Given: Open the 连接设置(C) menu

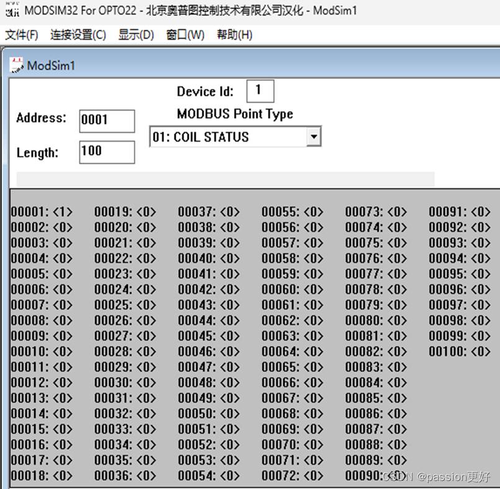Looking at the screenshot, I should 78,35.
